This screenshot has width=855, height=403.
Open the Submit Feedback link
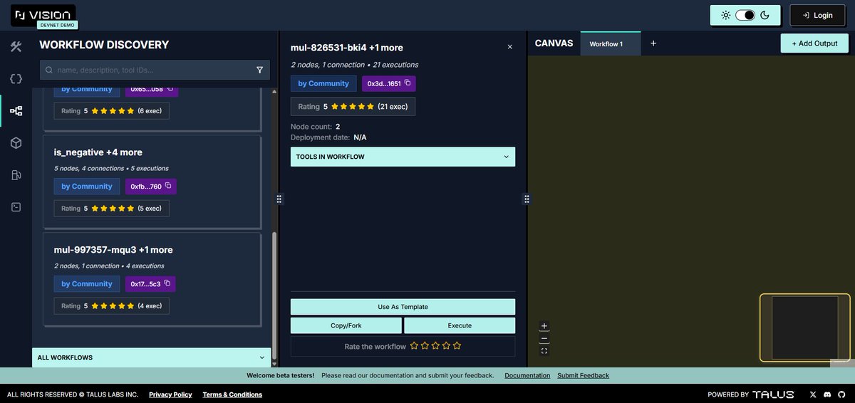(583, 375)
